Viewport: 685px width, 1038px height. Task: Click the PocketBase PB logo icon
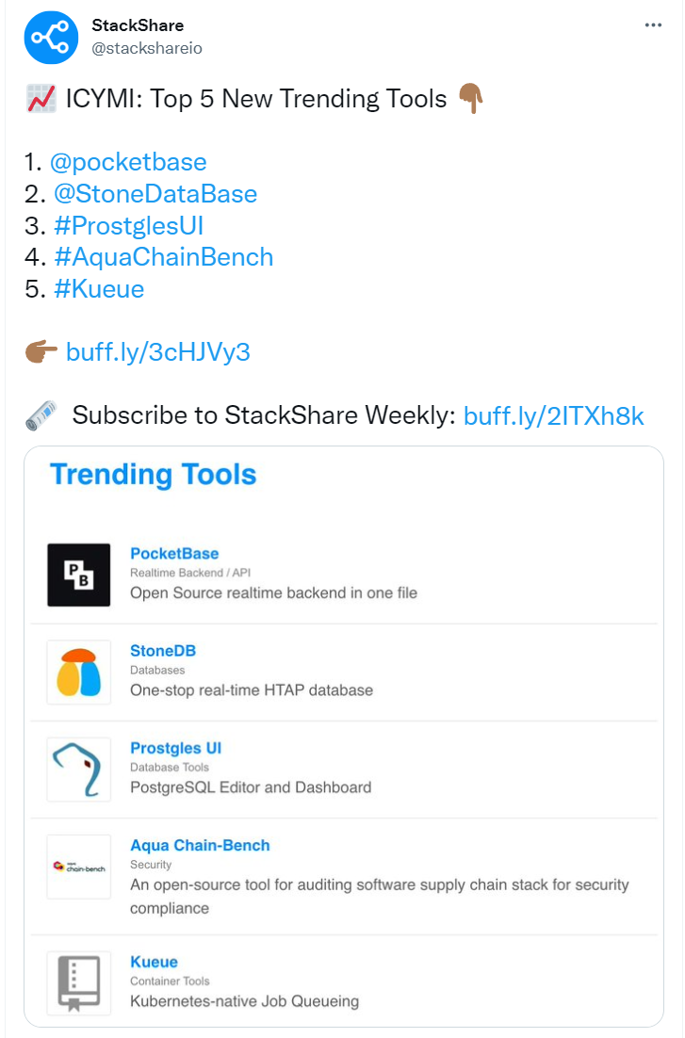79,575
